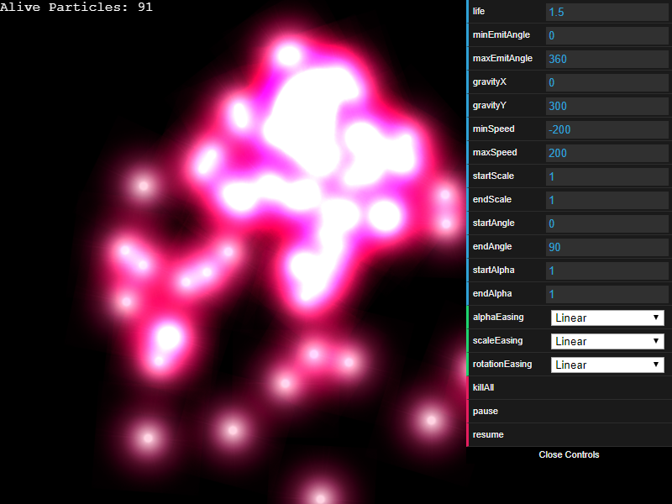Screen dimensions: 672x504
Task: Click the endScale value box
Action: tap(606, 200)
